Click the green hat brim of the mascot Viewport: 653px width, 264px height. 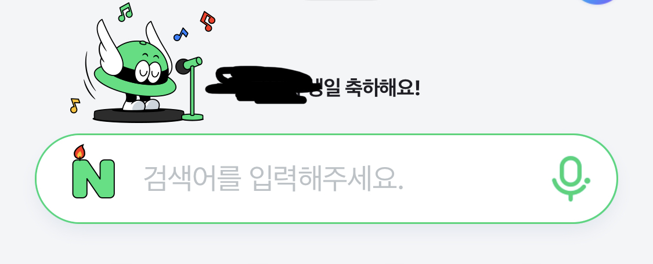click(135, 84)
